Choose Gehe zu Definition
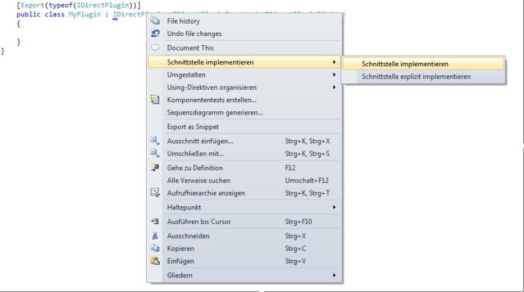Viewport: 524px width, 292px height. point(244,168)
